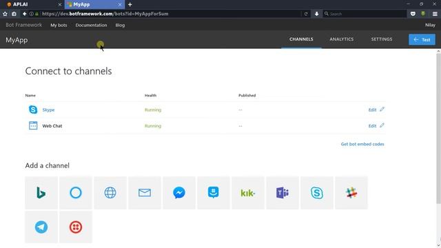Switch to the API.AI browser tab
The height and width of the screenshot is (248, 441).
point(32,5)
